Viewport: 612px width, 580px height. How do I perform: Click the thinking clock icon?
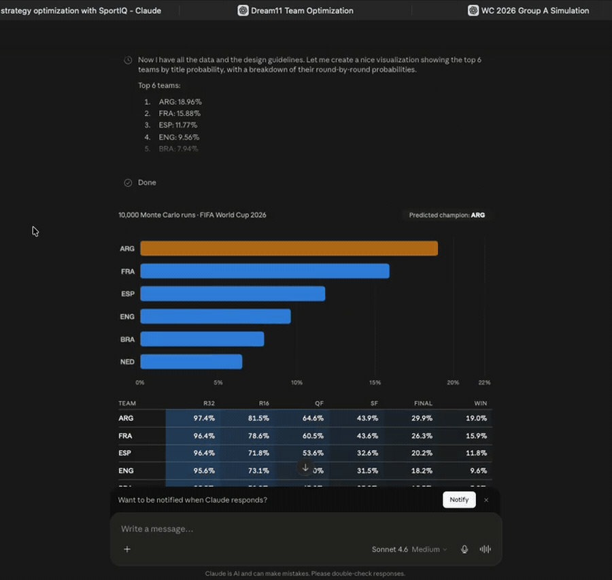(x=128, y=60)
